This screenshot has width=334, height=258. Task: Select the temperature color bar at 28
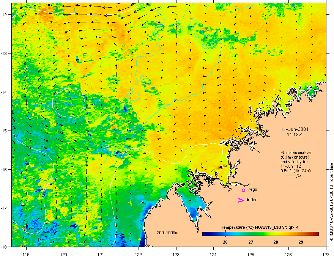point(276,234)
